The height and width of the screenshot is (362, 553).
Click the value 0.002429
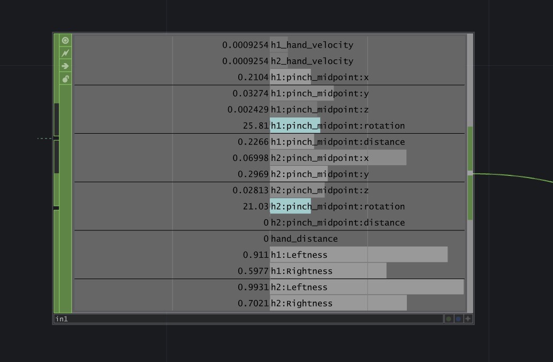pos(248,110)
